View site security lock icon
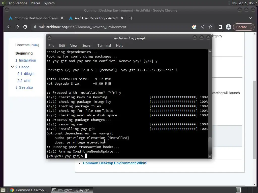This screenshot has width=258, height=193. 35,27
